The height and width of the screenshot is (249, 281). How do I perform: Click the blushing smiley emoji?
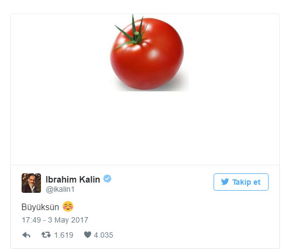[x=68, y=206]
